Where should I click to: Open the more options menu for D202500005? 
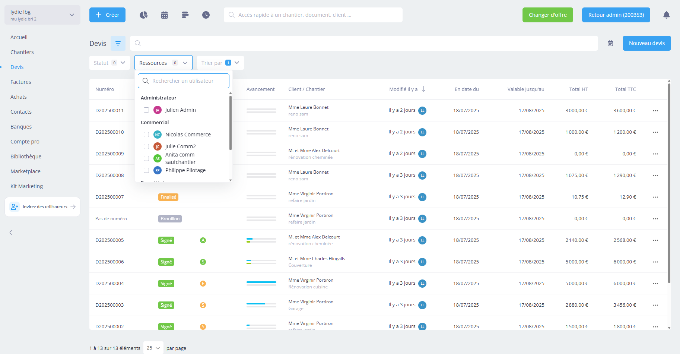(x=655, y=240)
